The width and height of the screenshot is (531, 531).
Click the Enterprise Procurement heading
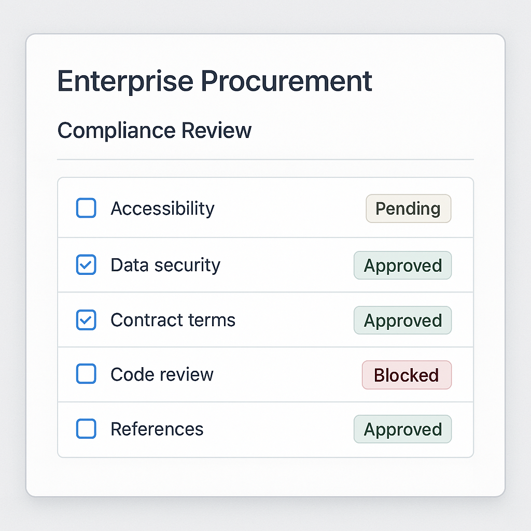point(214,81)
